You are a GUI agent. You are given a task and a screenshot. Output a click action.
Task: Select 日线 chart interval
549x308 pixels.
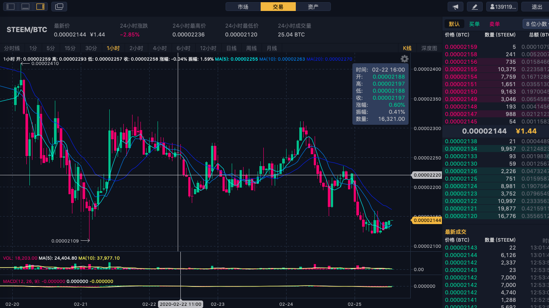coord(231,48)
